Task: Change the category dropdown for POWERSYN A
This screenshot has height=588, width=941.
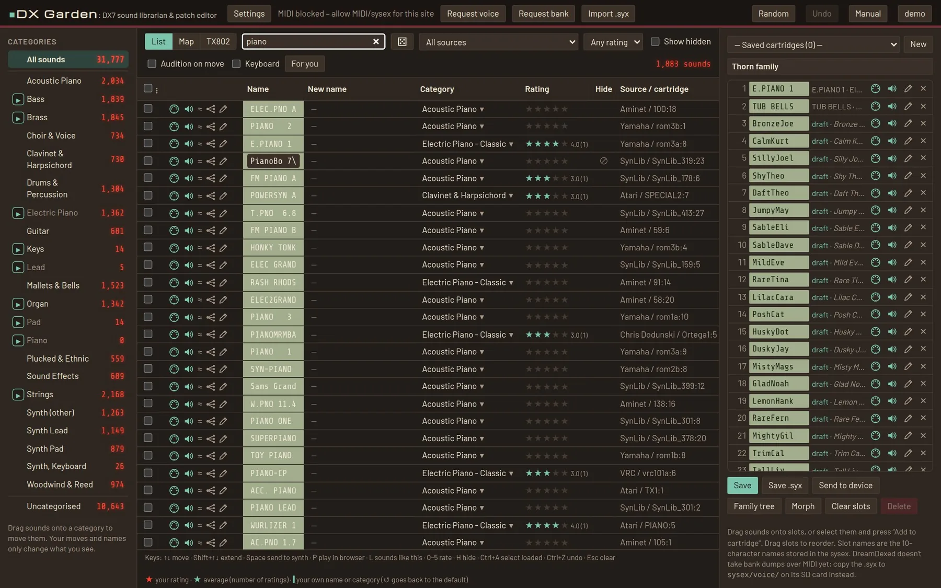Action: point(467,195)
